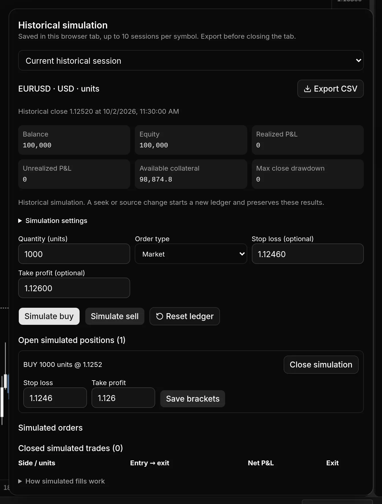Click the Exit column header

click(332, 463)
